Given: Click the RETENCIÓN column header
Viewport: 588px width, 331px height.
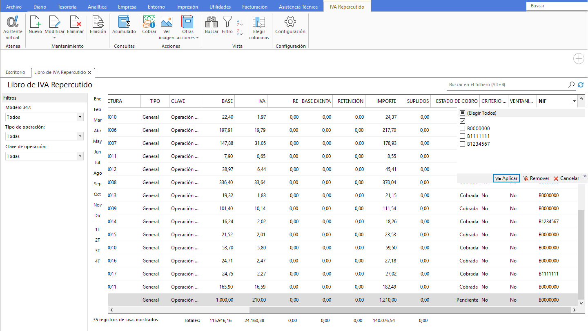Looking at the screenshot, I should click(349, 101).
